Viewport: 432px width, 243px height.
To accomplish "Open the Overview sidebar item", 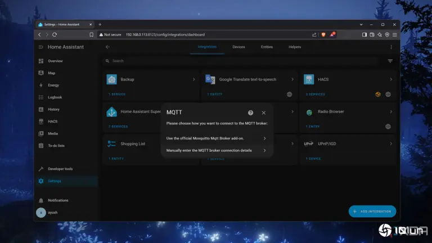I will (x=55, y=61).
